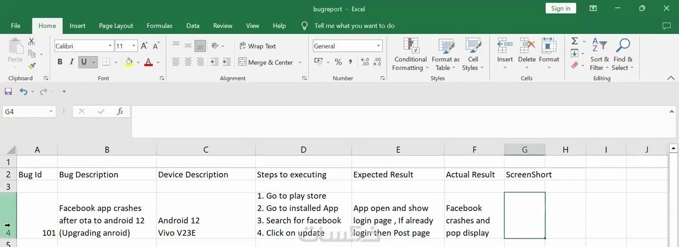Select the Bug Description header cell

click(107, 174)
